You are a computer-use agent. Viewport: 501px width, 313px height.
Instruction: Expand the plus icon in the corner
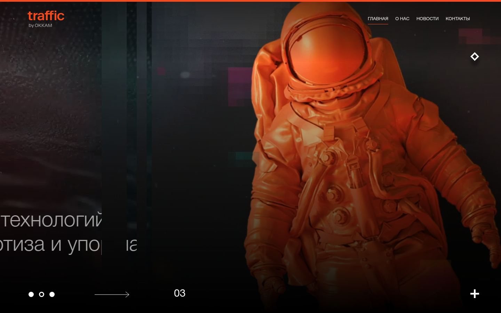point(475,294)
